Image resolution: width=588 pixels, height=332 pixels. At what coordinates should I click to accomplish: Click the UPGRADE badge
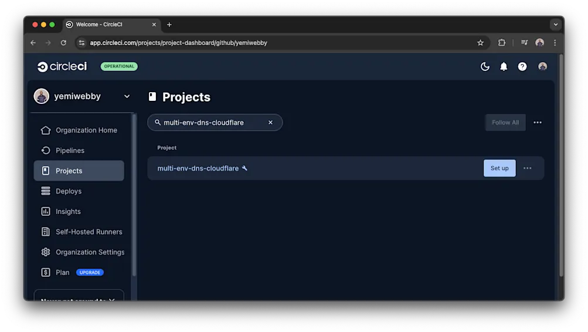90,272
